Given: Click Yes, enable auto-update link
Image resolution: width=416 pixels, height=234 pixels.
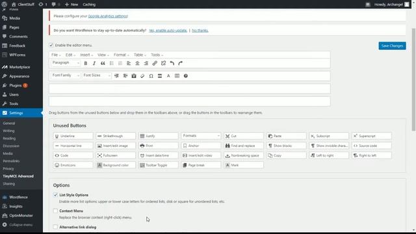Looking at the screenshot, I should pos(168,31).
